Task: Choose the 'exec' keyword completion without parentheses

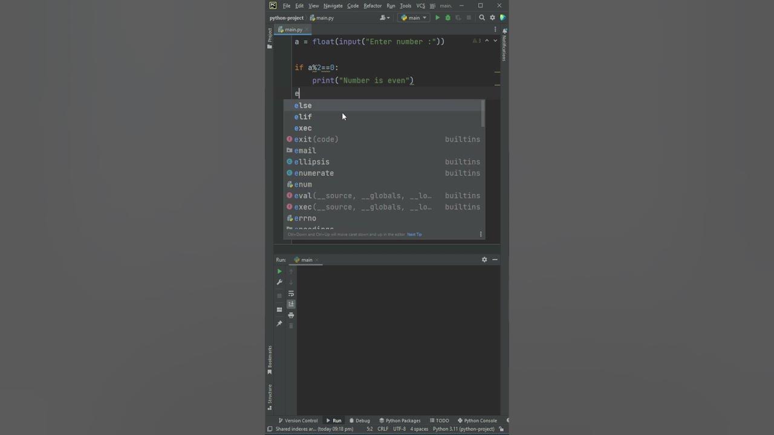Action: [x=383, y=128]
